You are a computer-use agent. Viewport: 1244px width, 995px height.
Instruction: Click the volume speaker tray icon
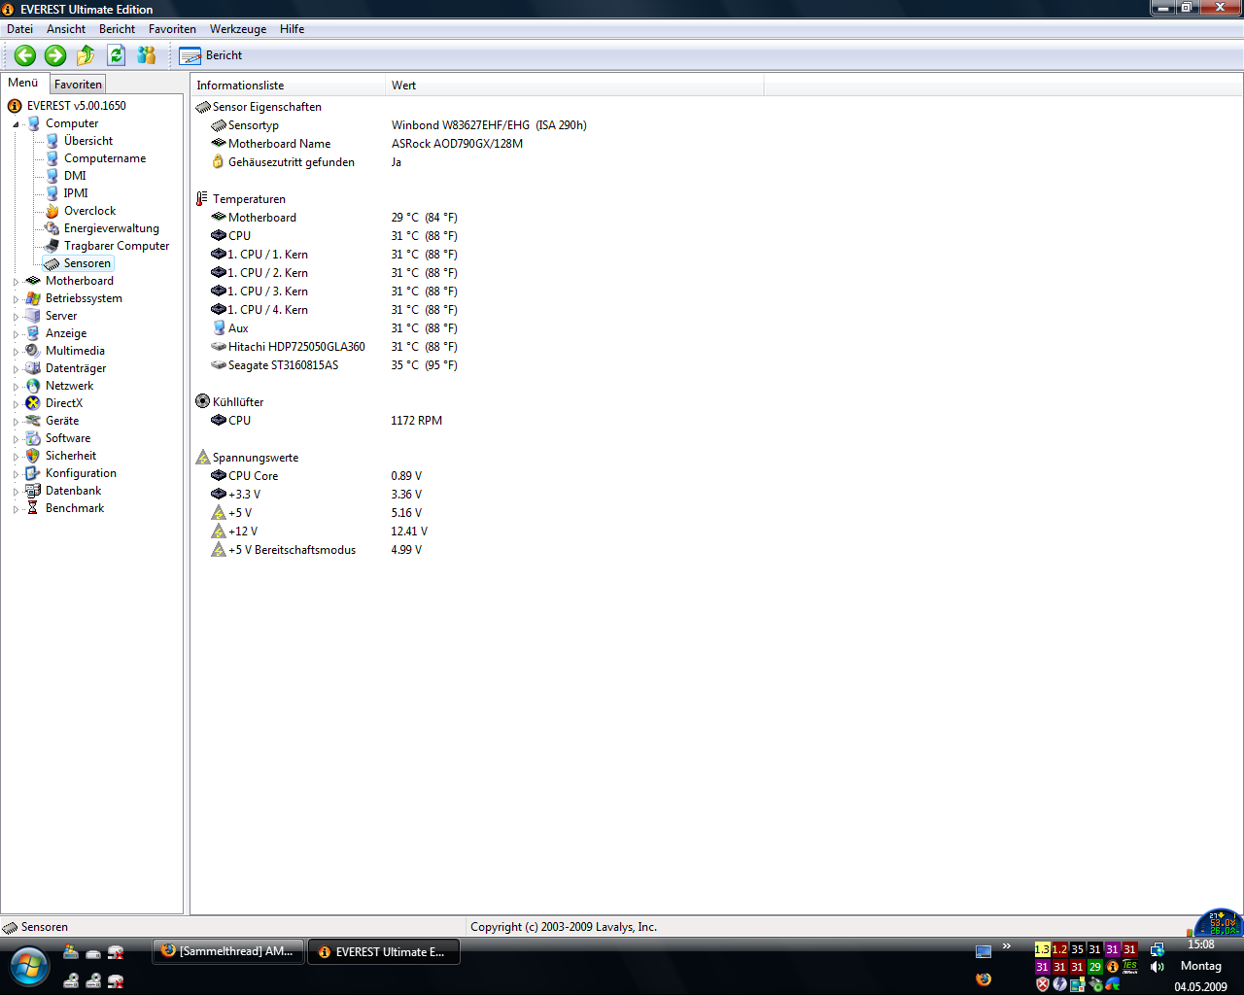point(1157,967)
